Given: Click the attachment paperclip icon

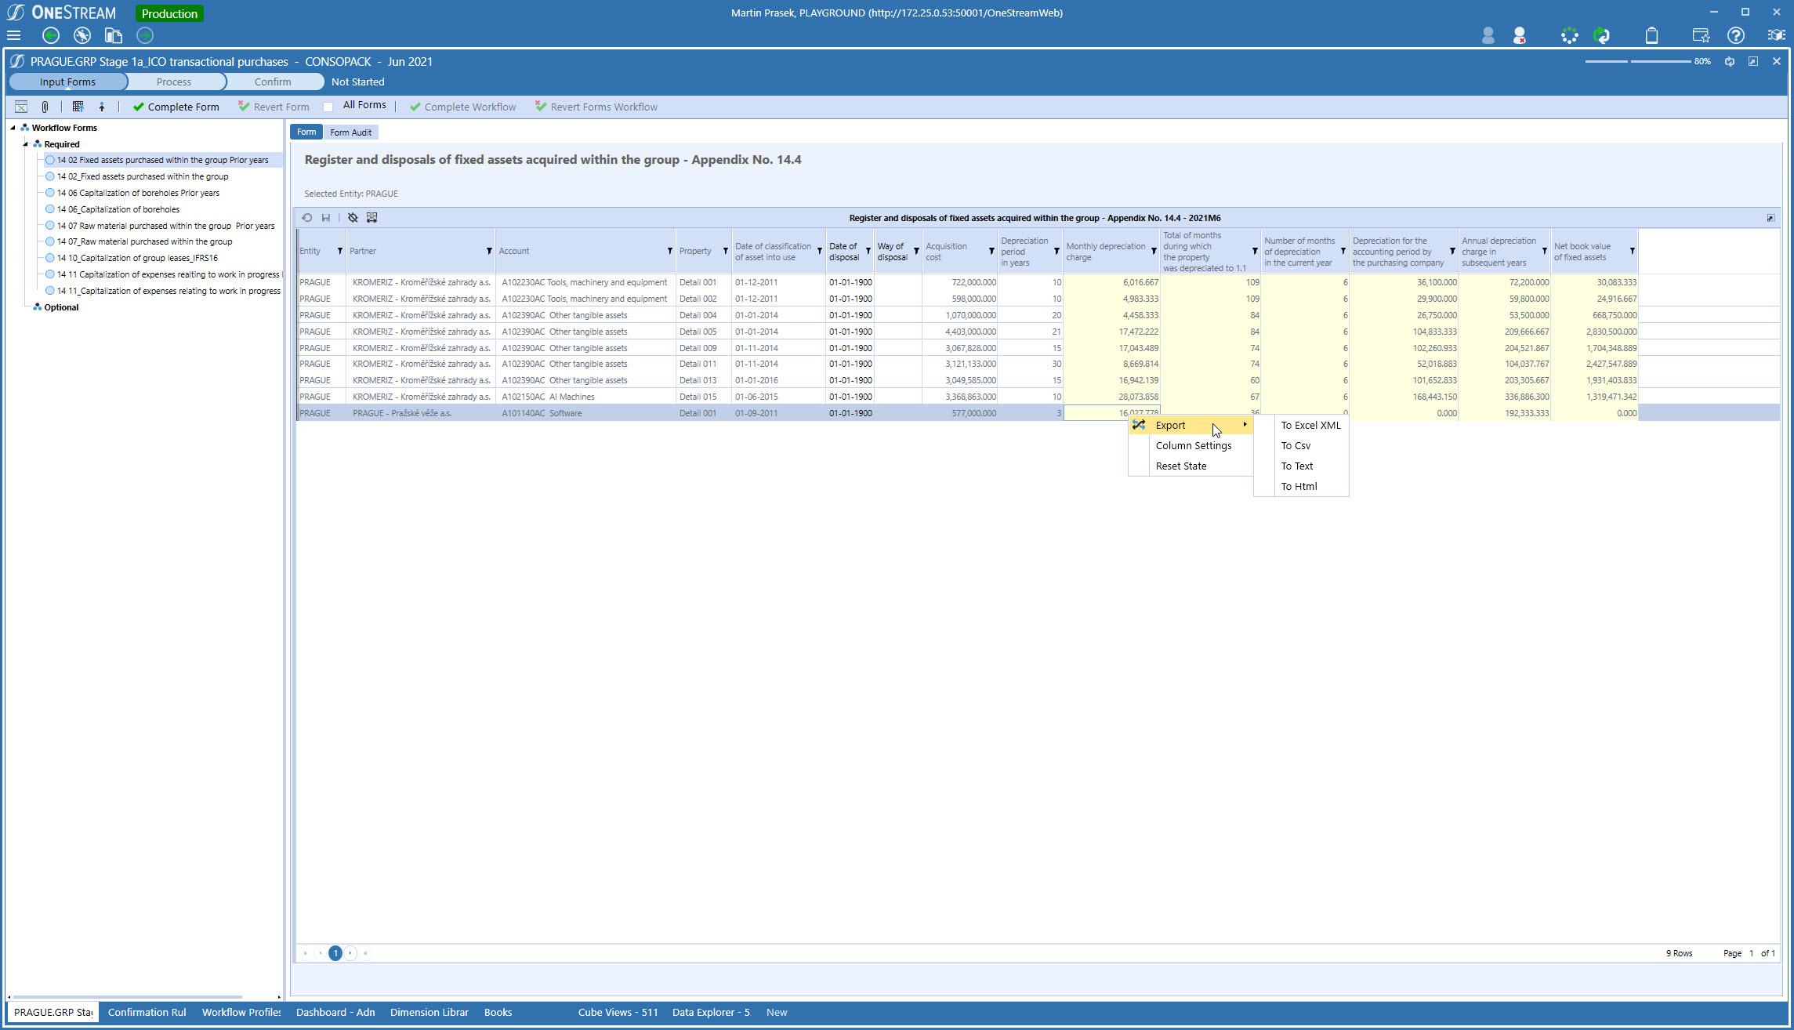Looking at the screenshot, I should 45,107.
